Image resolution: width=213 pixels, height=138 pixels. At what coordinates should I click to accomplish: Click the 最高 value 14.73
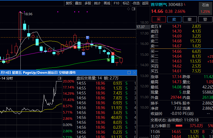(x=177, y=82)
